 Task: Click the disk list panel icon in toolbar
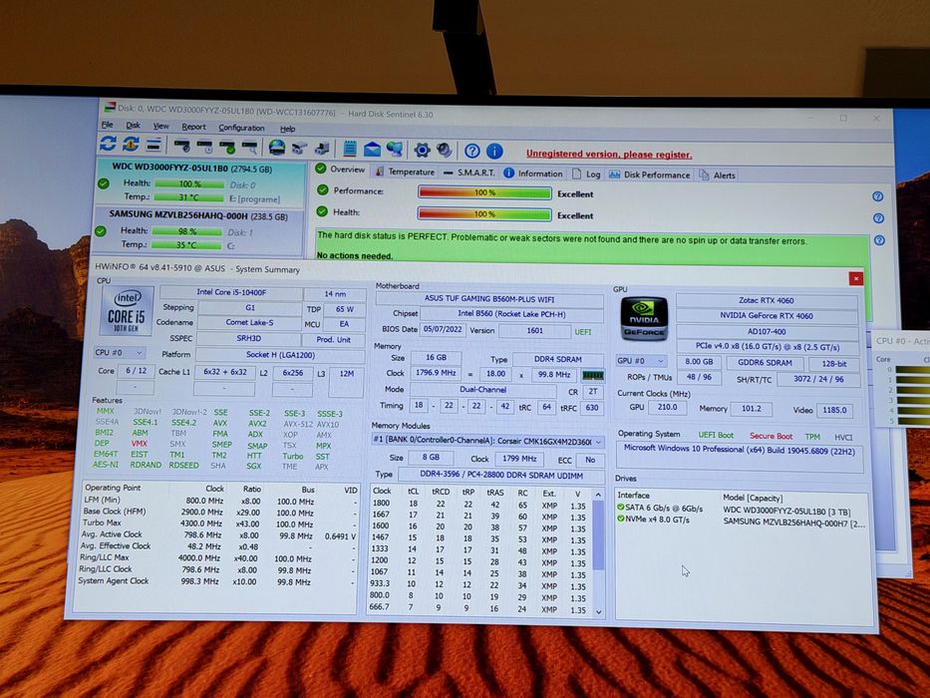pos(154,145)
